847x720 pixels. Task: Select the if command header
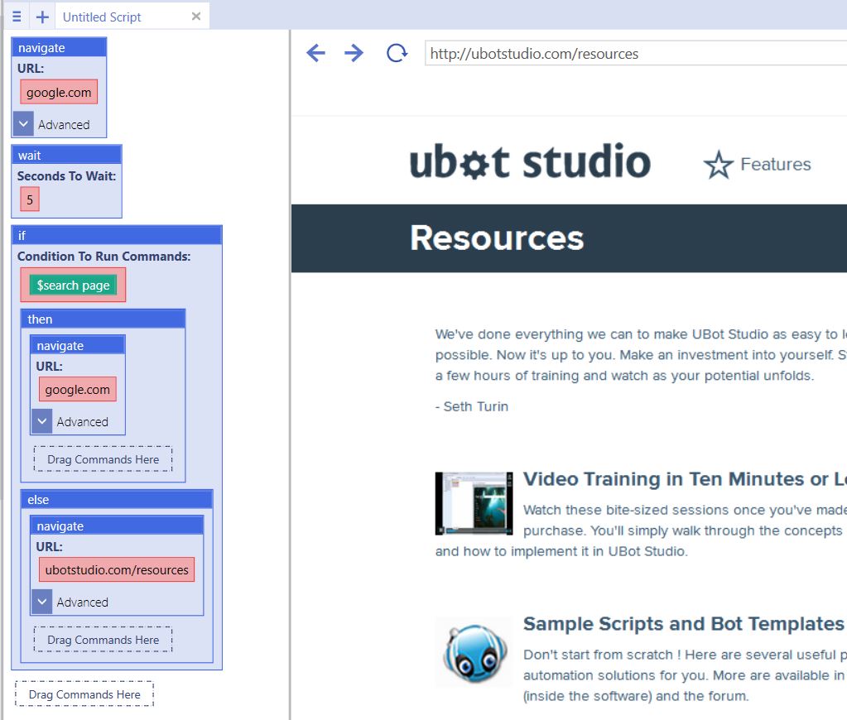pos(117,235)
